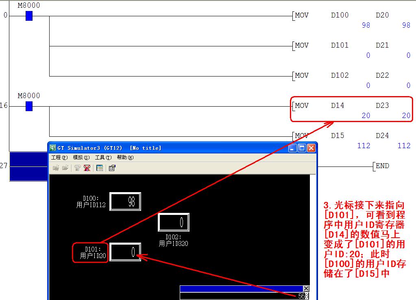The height and width of the screenshot is (300, 416).
Task: Click the keypad entry field showing 568
Action: (x=244, y=296)
